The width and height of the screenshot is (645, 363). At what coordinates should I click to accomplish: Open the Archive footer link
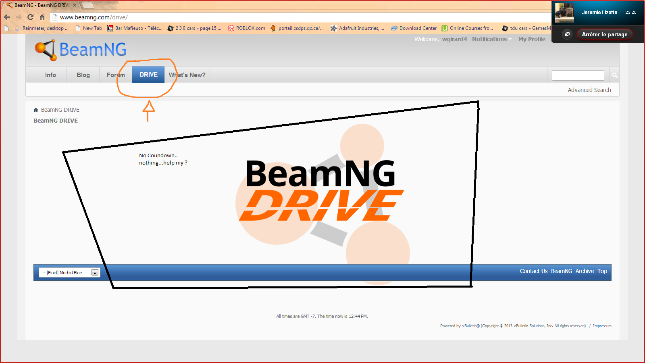pyautogui.click(x=585, y=271)
